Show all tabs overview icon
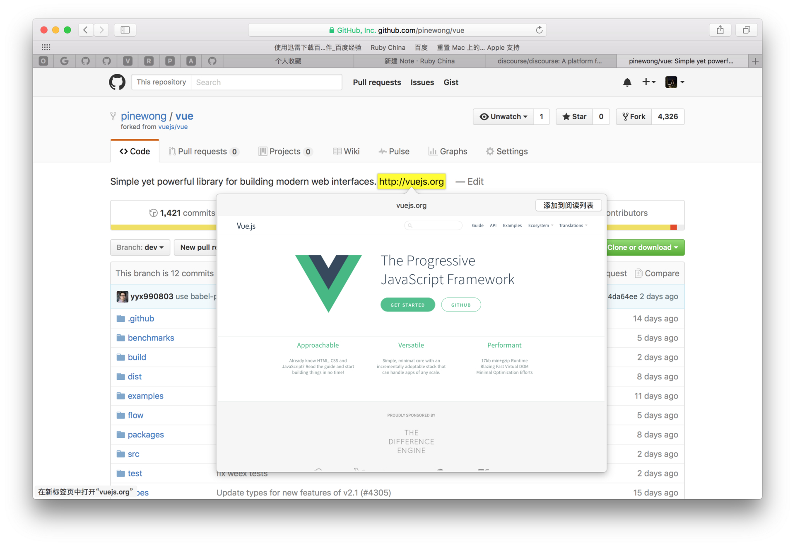The height and width of the screenshot is (546, 795). pyautogui.click(x=746, y=30)
